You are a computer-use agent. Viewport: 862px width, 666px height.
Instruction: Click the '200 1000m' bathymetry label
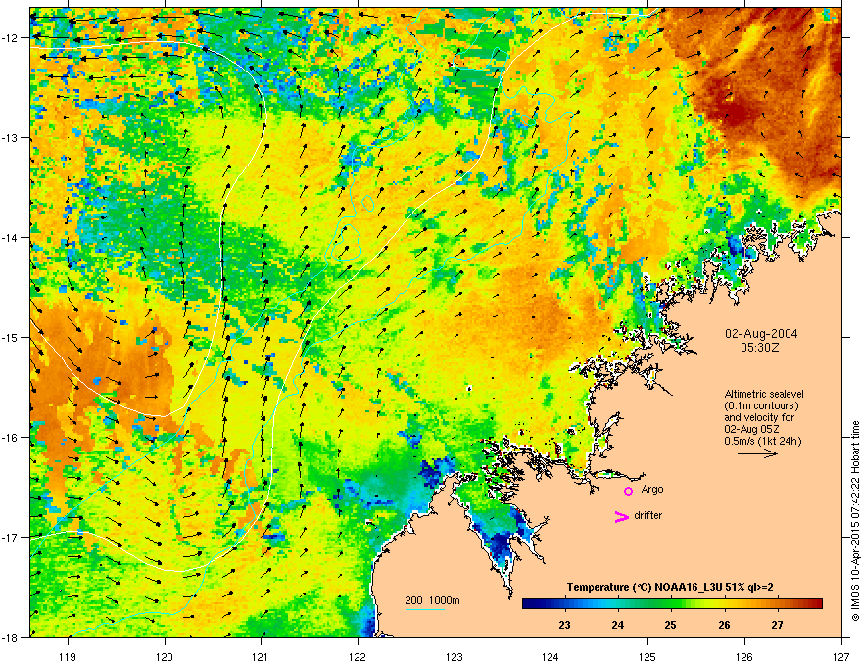432,600
